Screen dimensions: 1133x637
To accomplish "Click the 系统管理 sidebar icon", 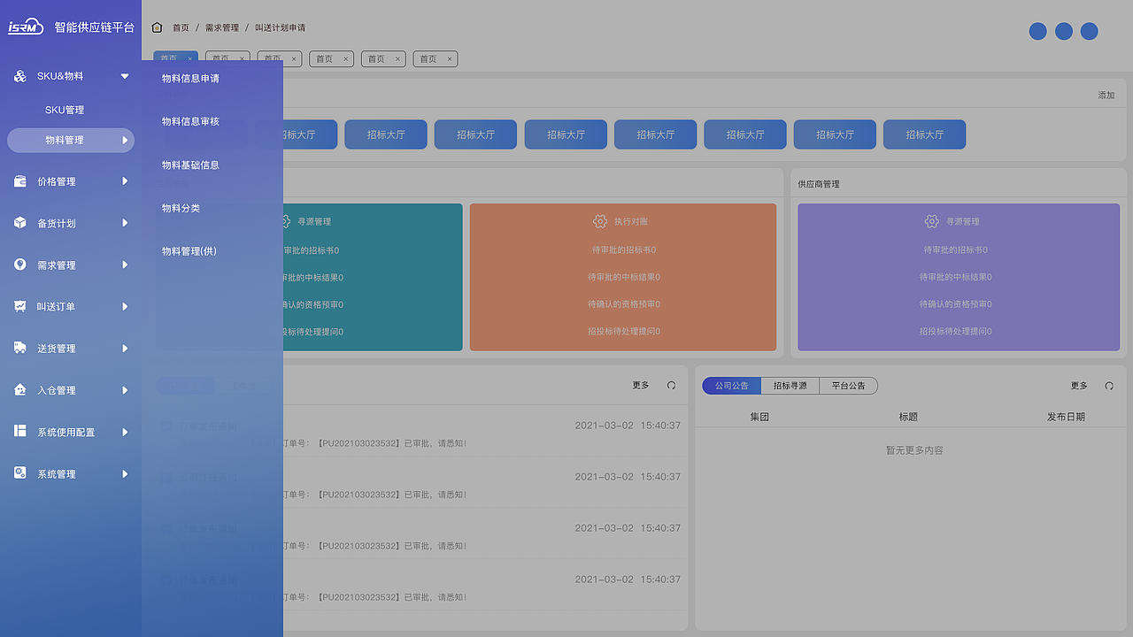I will [19, 473].
